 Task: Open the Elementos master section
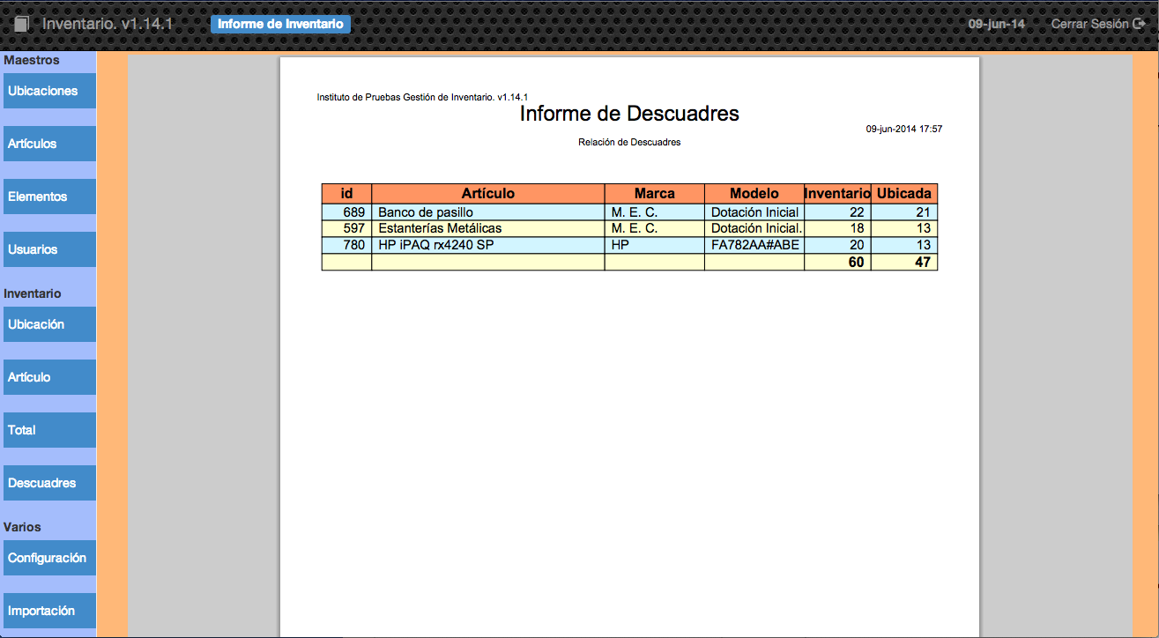tap(49, 197)
